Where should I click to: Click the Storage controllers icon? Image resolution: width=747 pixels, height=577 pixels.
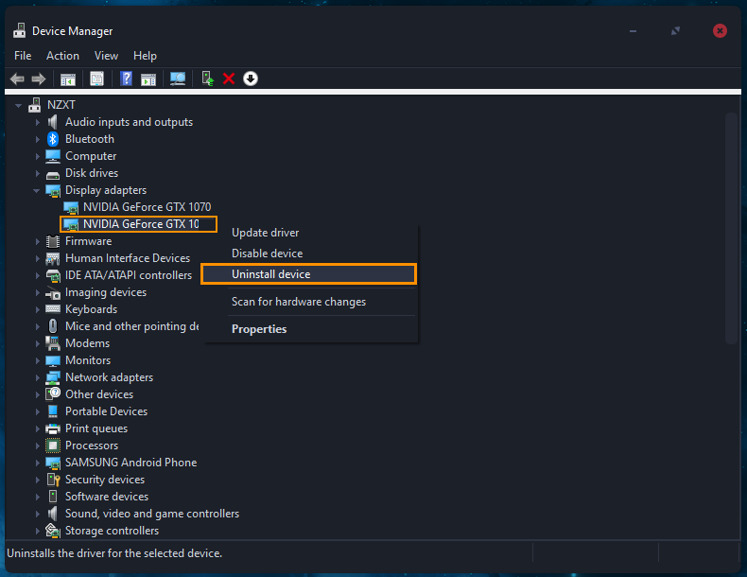(x=53, y=531)
